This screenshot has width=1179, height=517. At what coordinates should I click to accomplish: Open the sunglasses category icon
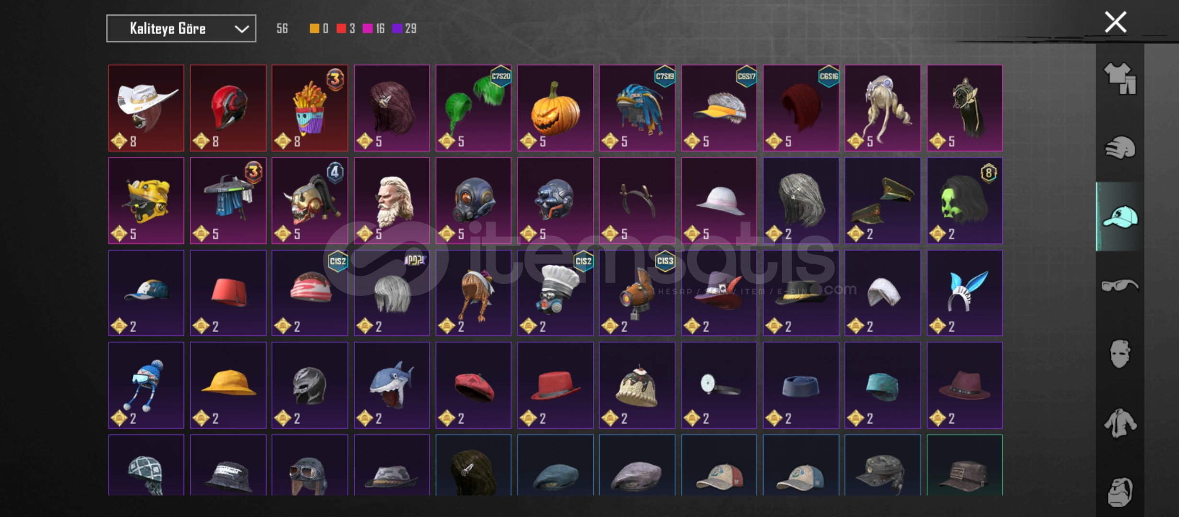1120,286
